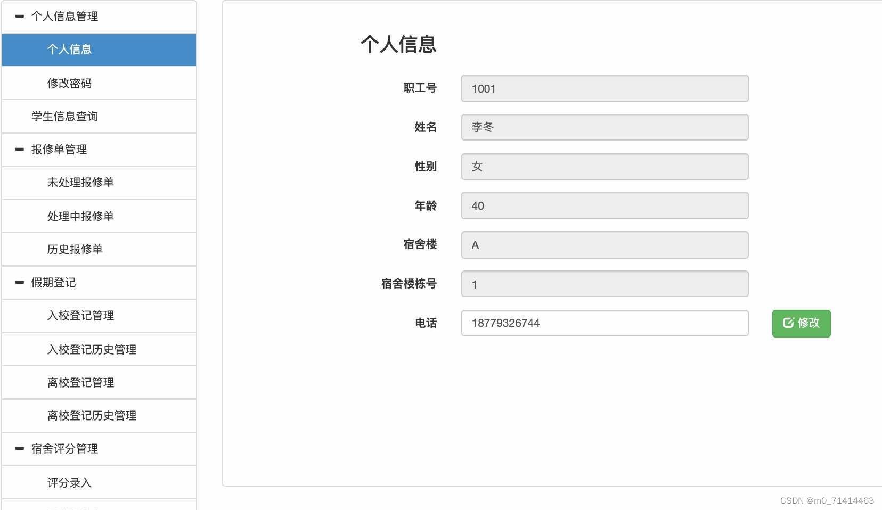Image resolution: width=882 pixels, height=510 pixels.
Task: Open 入校登记管理 page
Action: tap(99, 316)
